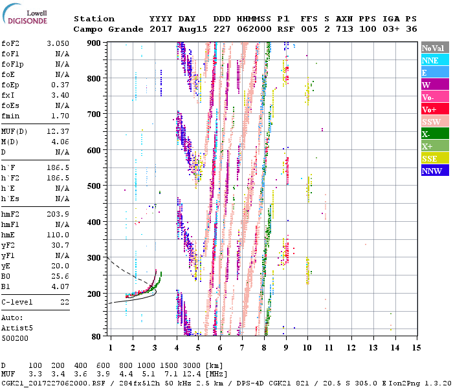Click the fxI value 3.40
Image resolution: width=453 pixels, height=388 pixels.
click(60, 95)
